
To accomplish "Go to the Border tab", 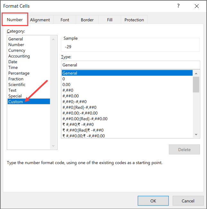I will [x=87, y=20].
